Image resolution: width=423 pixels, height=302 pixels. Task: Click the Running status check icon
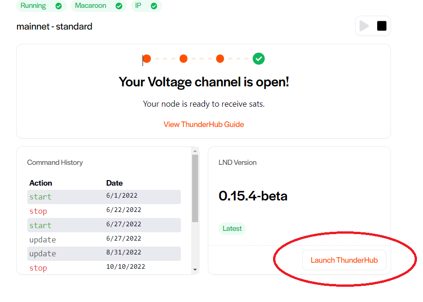coord(58,6)
